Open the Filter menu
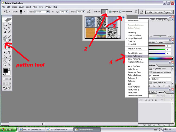 click(35, 7)
